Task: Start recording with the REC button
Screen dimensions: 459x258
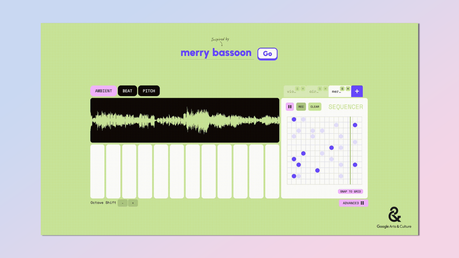Action: [301, 107]
